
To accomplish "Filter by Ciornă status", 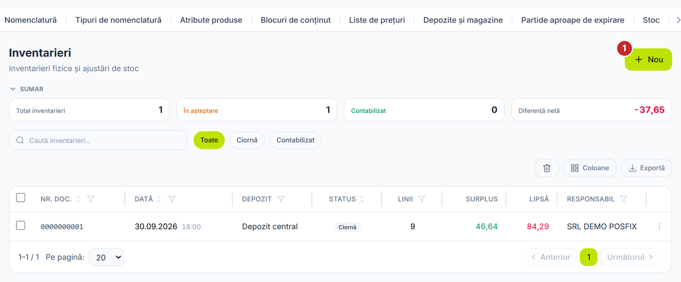I will tap(247, 140).
